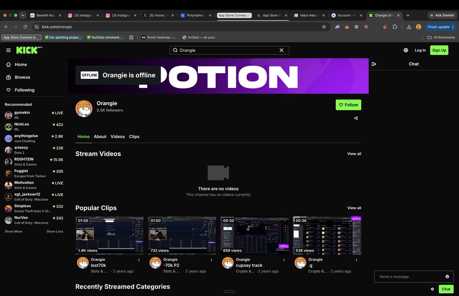The height and width of the screenshot is (296, 459).
Task: Share the Orangie channel via share icon
Action: pyautogui.click(x=356, y=118)
